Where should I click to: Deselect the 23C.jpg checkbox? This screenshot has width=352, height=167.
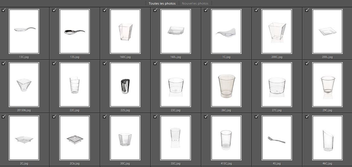click(155, 63)
